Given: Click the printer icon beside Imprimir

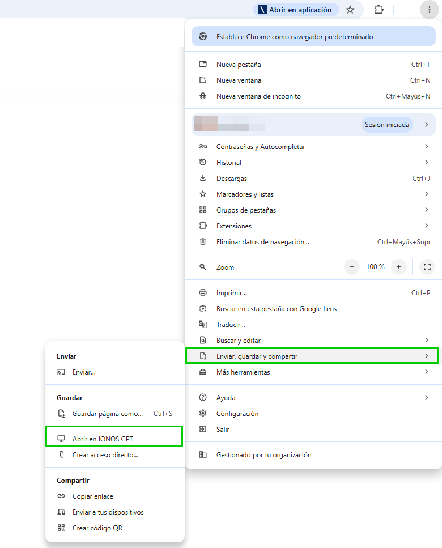Looking at the screenshot, I should (203, 292).
